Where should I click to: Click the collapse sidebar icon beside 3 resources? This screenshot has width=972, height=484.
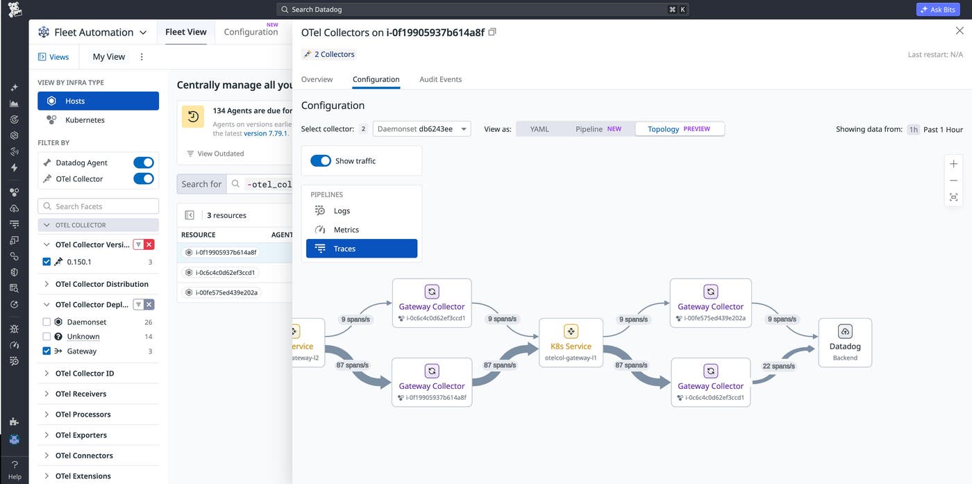click(189, 215)
